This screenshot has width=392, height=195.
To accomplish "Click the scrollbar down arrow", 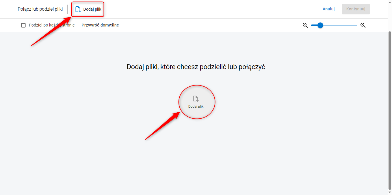I will [x=390, y=193].
